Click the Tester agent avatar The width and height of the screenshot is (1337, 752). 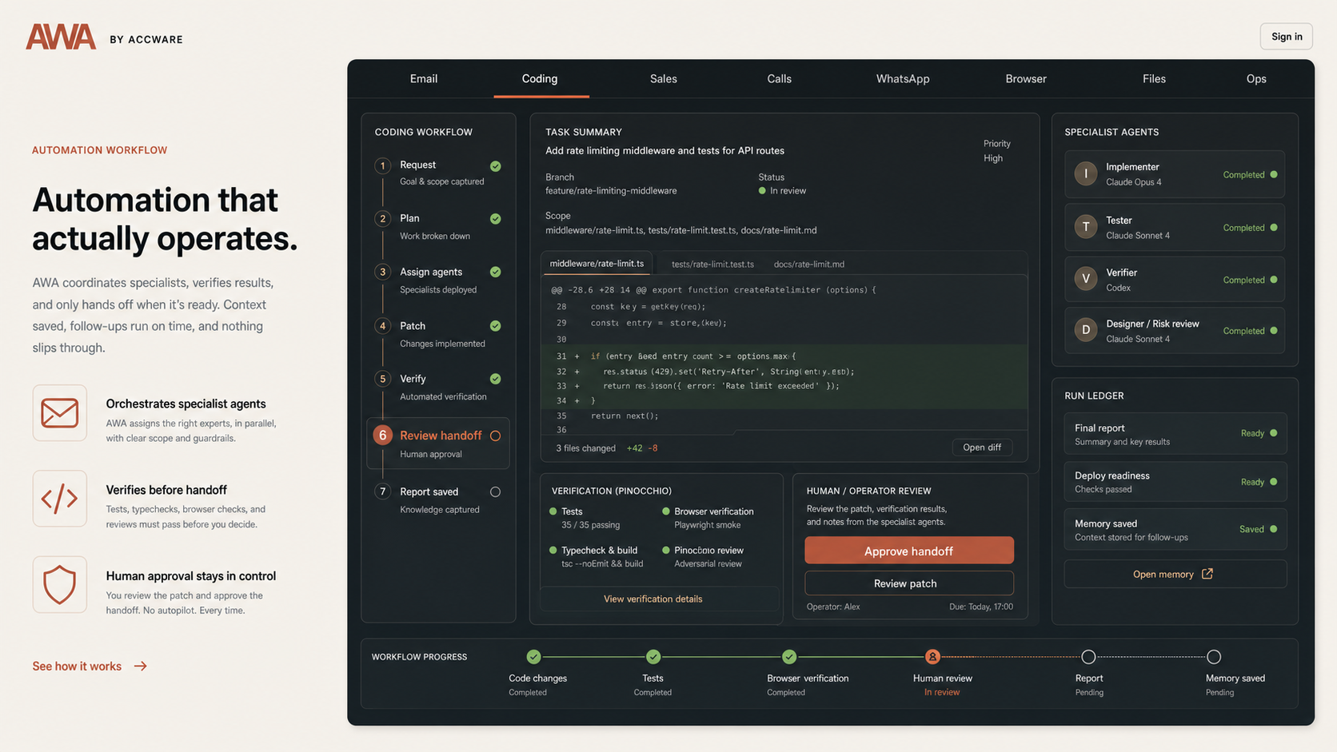1085,227
